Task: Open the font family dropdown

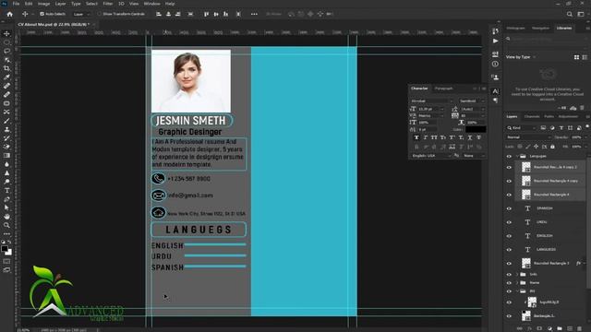Action: [x=432, y=101]
